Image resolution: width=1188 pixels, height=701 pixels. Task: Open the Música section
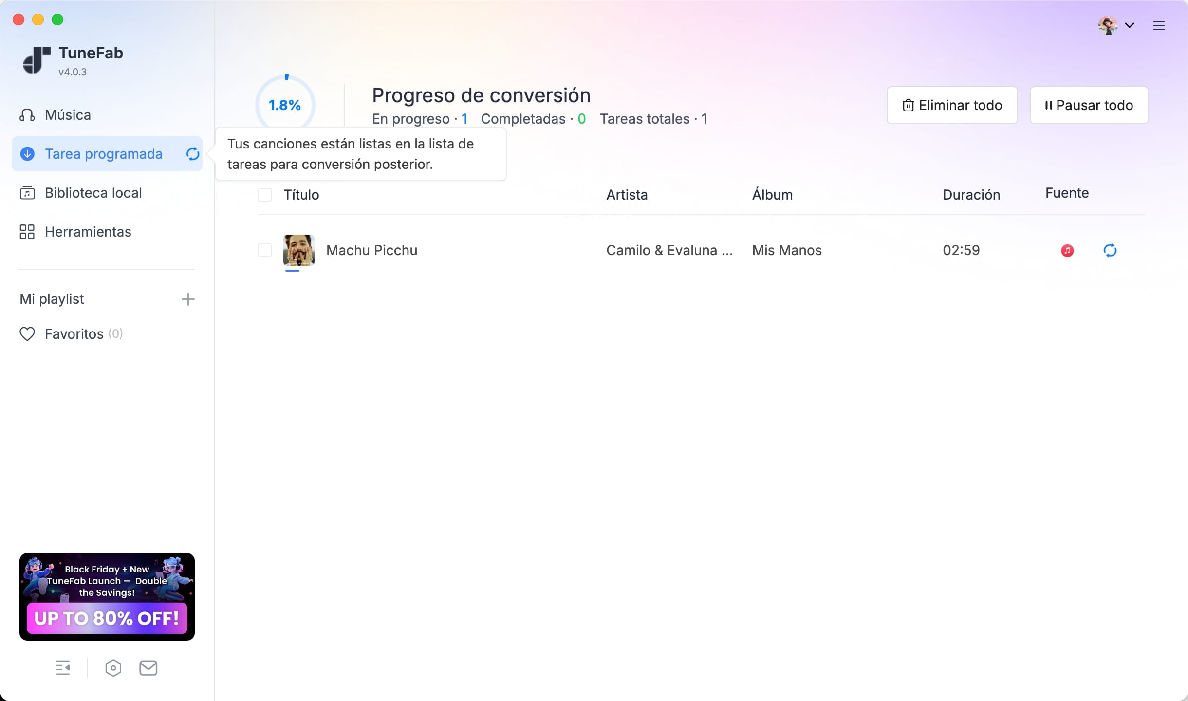67,115
